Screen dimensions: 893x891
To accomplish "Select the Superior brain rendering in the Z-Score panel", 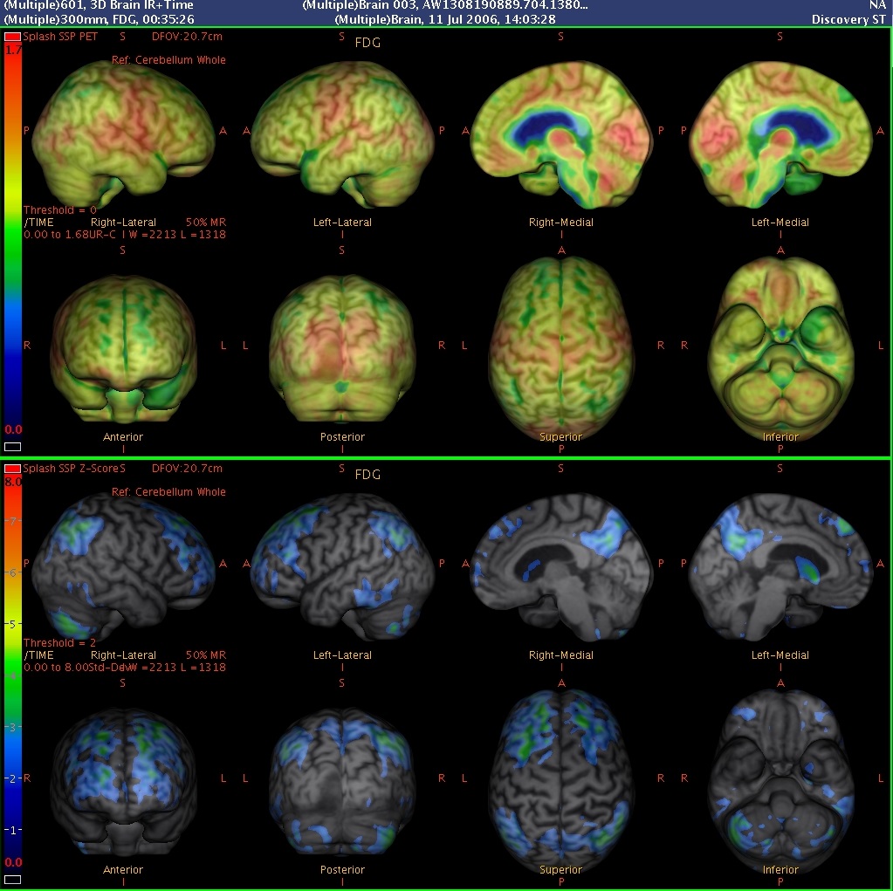I will point(561,781).
